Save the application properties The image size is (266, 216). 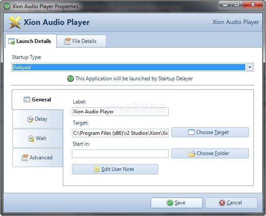click(176, 203)
